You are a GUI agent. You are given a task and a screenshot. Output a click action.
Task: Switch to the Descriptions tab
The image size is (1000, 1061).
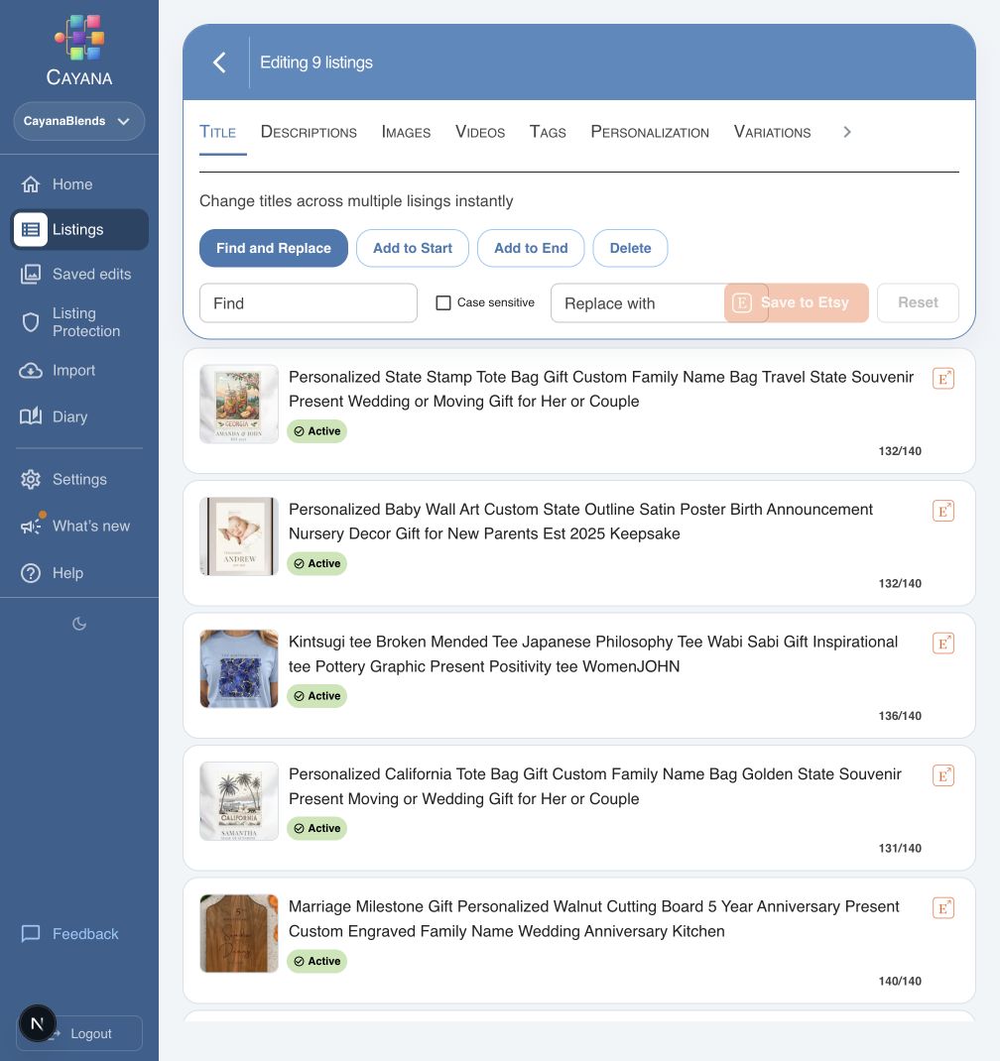pos(309,132)
